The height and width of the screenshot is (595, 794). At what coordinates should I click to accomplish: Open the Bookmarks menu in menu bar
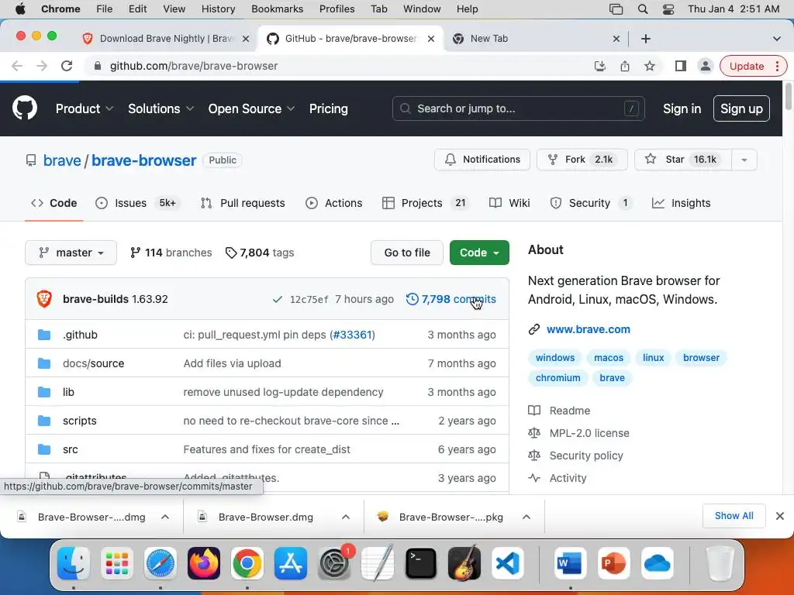pos(277,9)
